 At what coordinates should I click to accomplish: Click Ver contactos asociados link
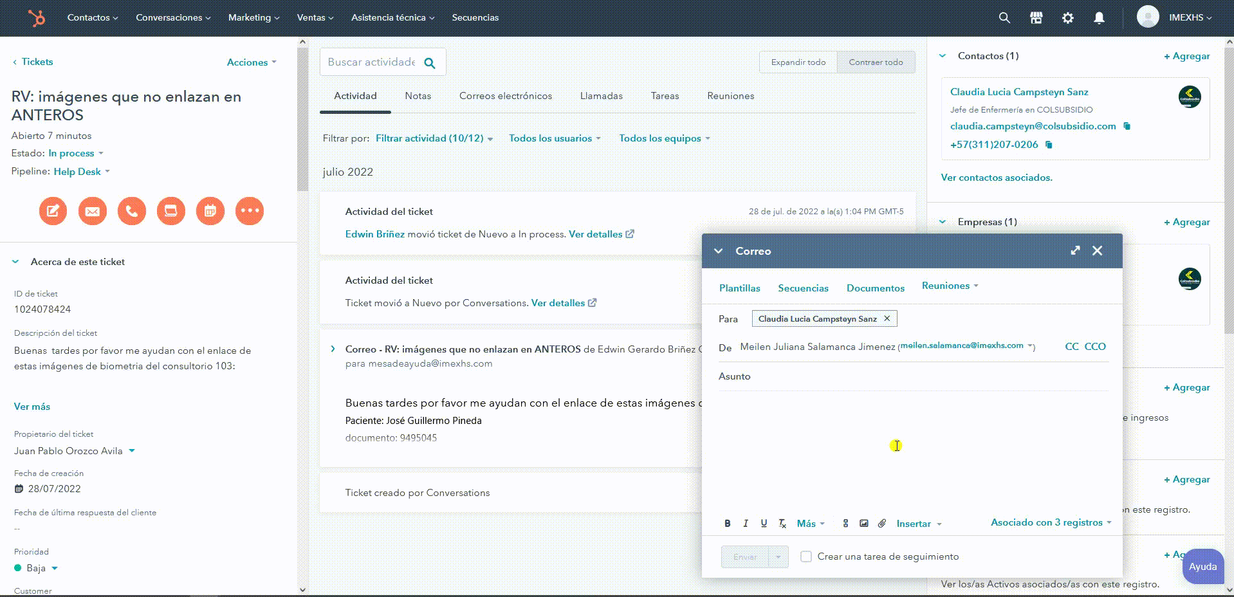996,178
